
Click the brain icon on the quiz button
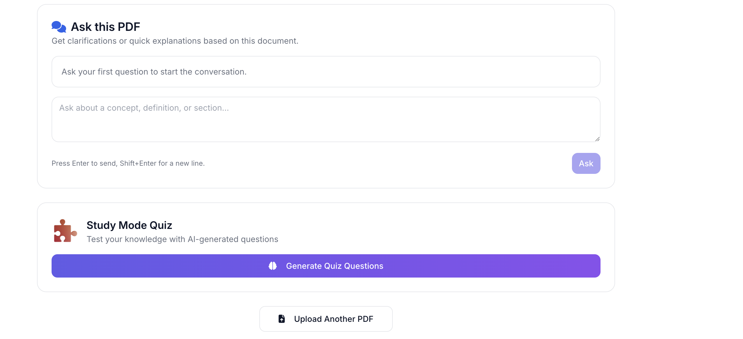[273, 266]
